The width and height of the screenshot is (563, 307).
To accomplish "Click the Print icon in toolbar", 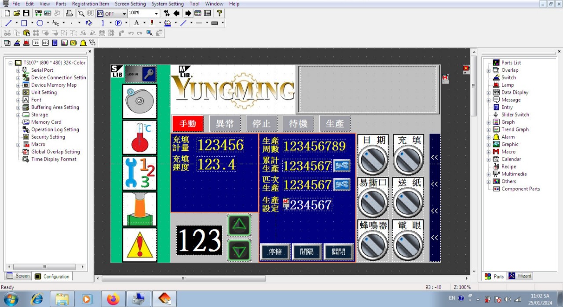I will click(69, 13).
